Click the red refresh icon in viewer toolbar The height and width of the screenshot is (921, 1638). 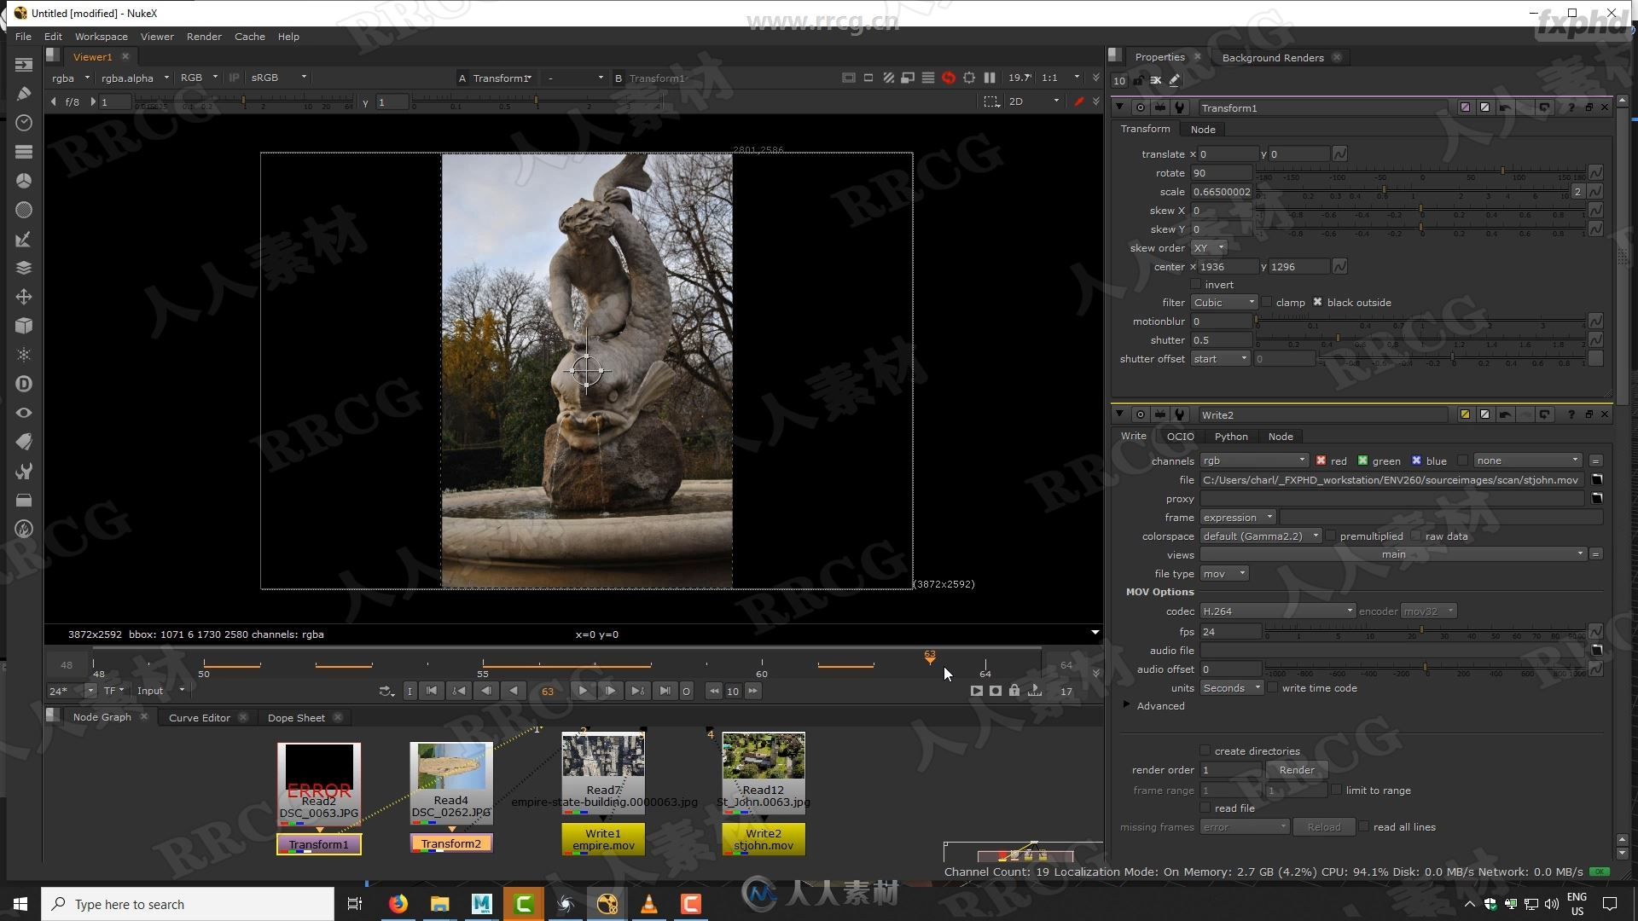(949, 78)
